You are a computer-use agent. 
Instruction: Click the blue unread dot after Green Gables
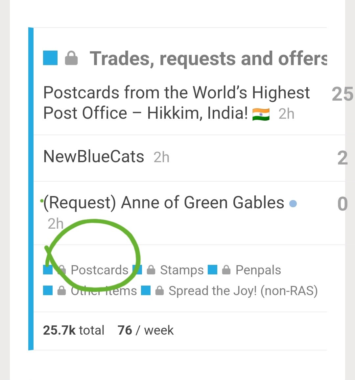293,204
